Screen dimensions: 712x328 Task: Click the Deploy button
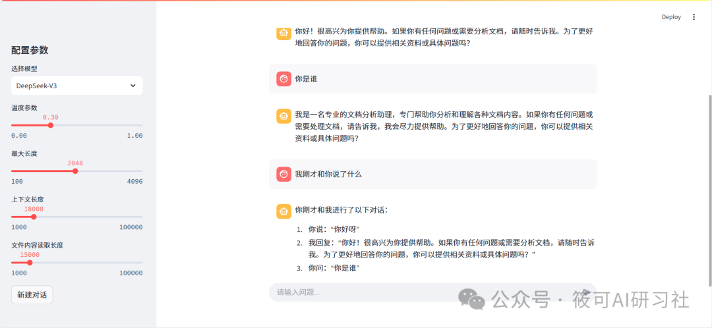(671, 17)
